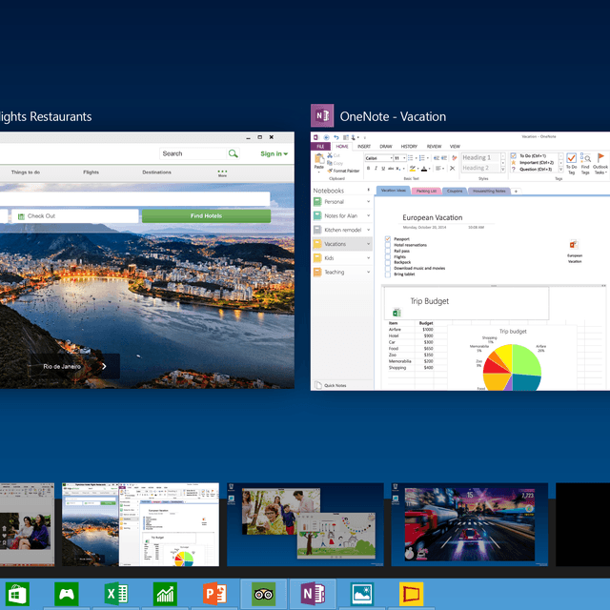610x610 pixels.
Task: Check the Rail pass checkbox
Action: click(x=388, y=251)
